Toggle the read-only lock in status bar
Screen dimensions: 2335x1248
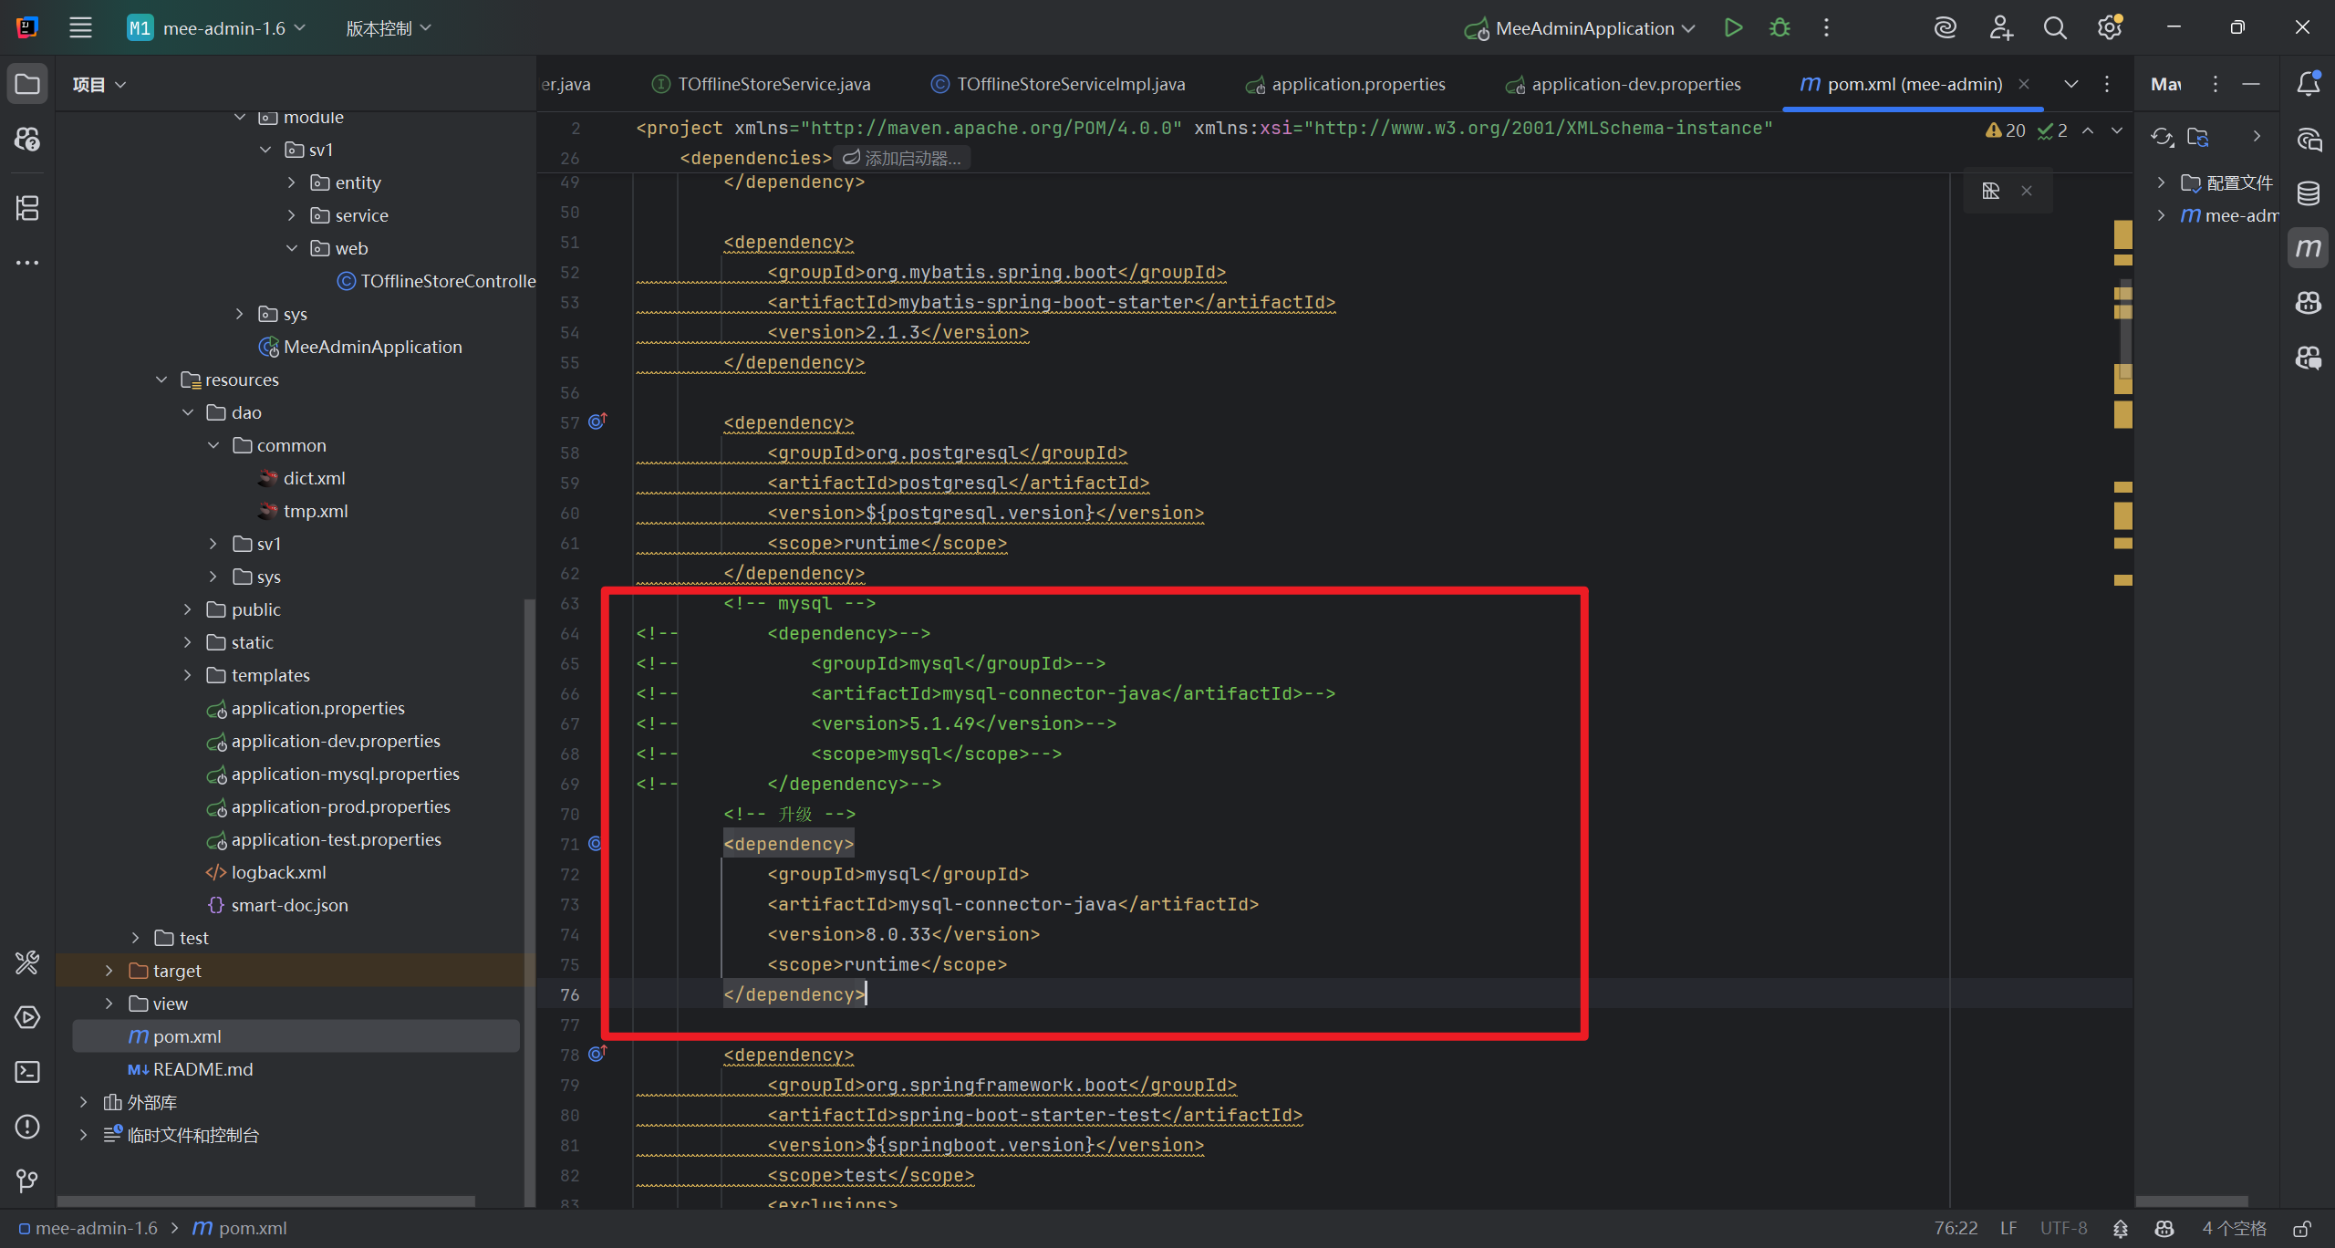(2302, 1229)
